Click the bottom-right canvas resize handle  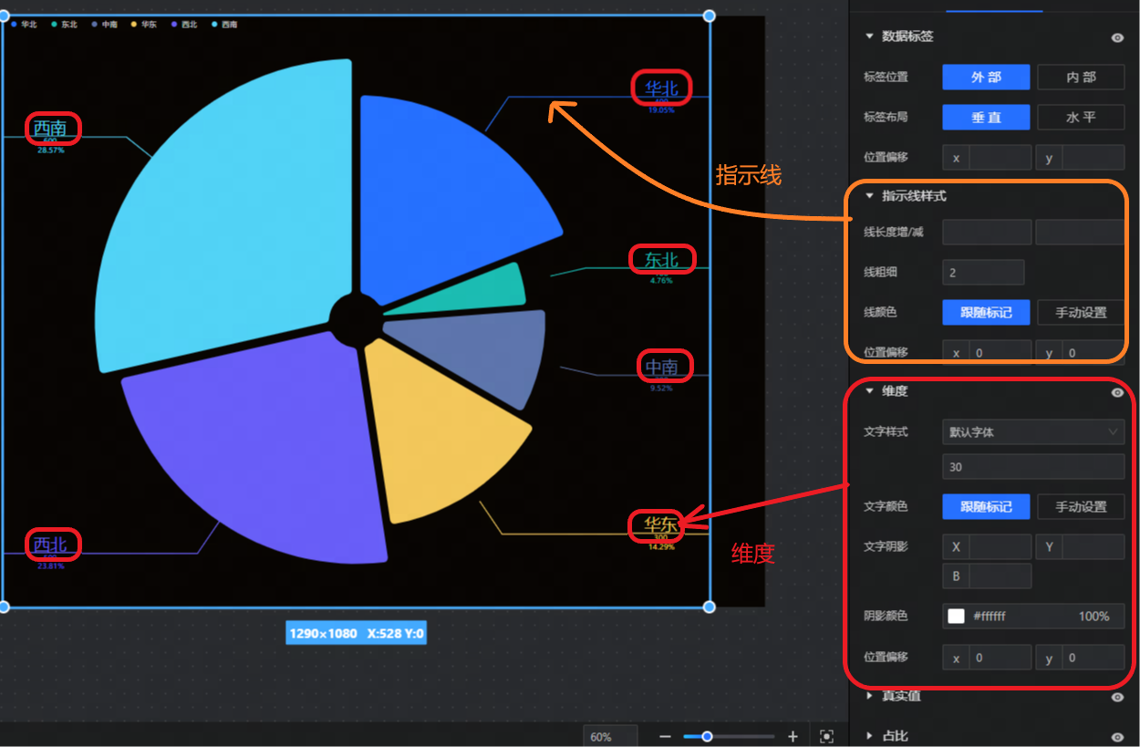[710, 607]
